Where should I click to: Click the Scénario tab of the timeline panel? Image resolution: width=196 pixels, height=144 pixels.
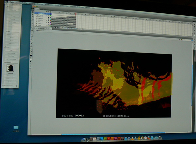tap(37, 9)
